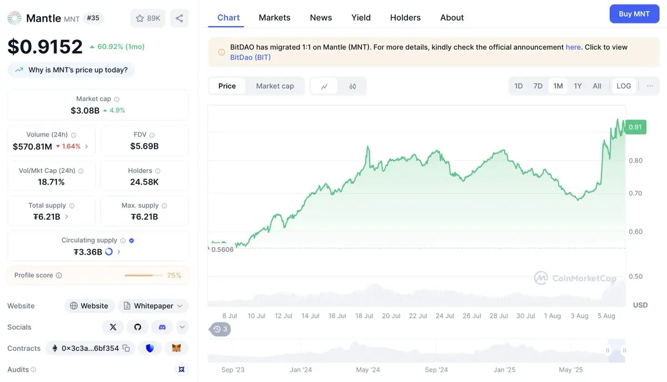667x382 pixels.
Task: Click Profile score info icon
Action: click(x=59, y=275)
